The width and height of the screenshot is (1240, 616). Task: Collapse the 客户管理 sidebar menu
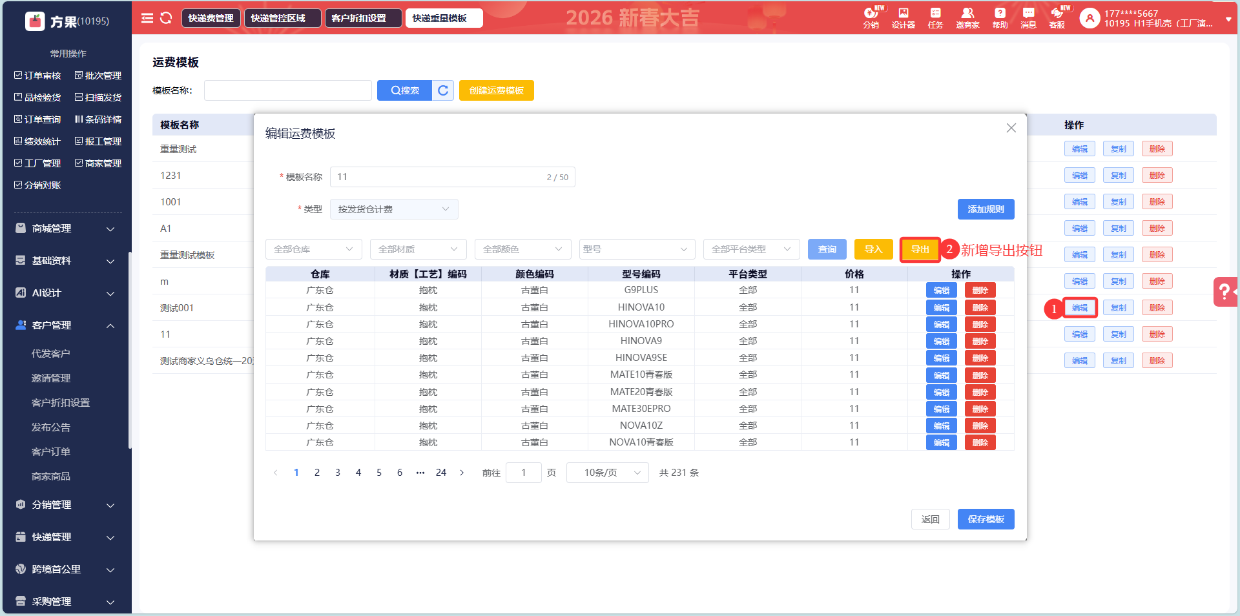point(65,325)
